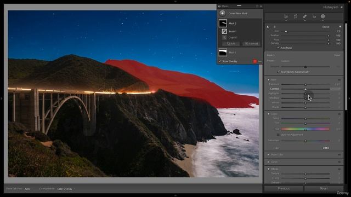Click the mask Amount slider
This screenshot has height=197, width=351.
point(305,67)
